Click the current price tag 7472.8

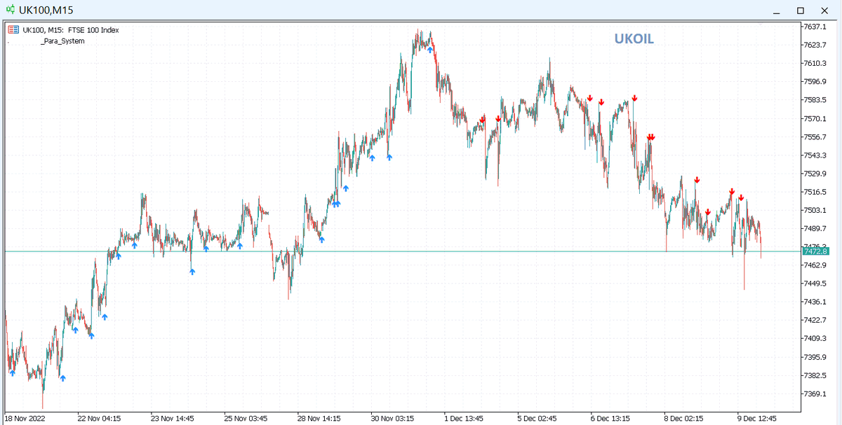pyautogui.click(x=816, y=251)
